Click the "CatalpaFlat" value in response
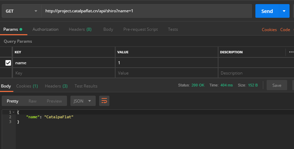 click(59, 117)
